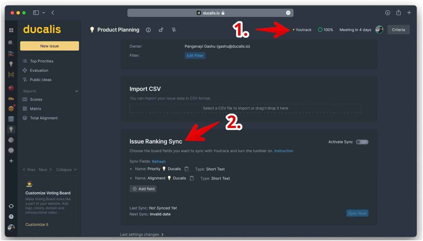
Task: Click the unlock icon beside Product Planning
Action: point(161,30)
